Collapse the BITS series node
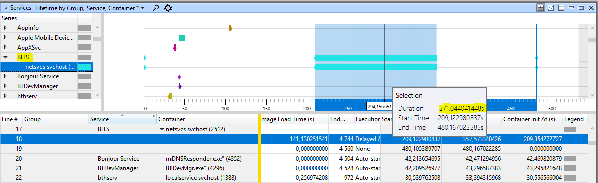 pos(5,57)
